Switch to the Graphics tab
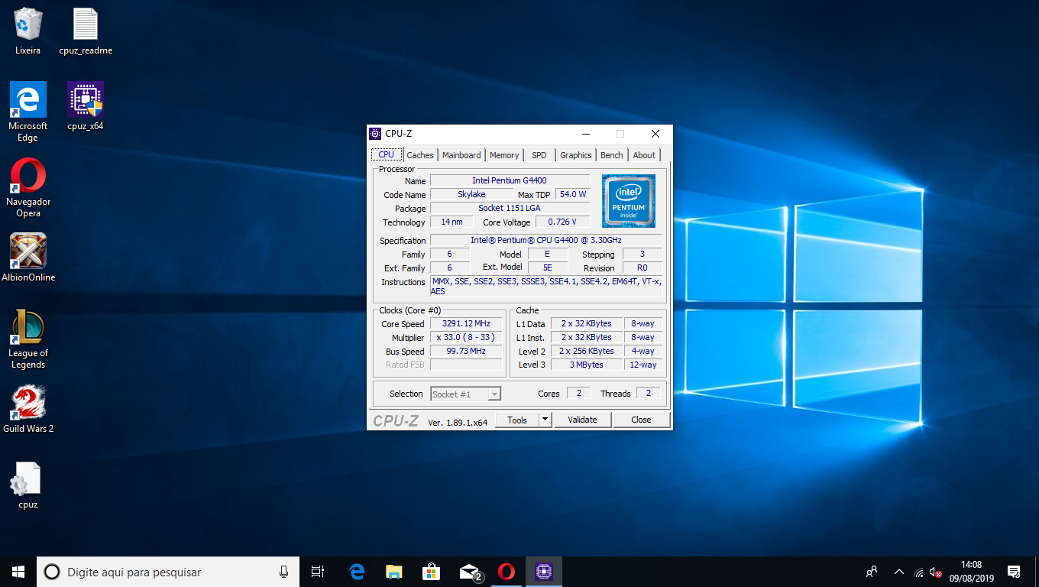1039x587 pixels. click(576, 155)
